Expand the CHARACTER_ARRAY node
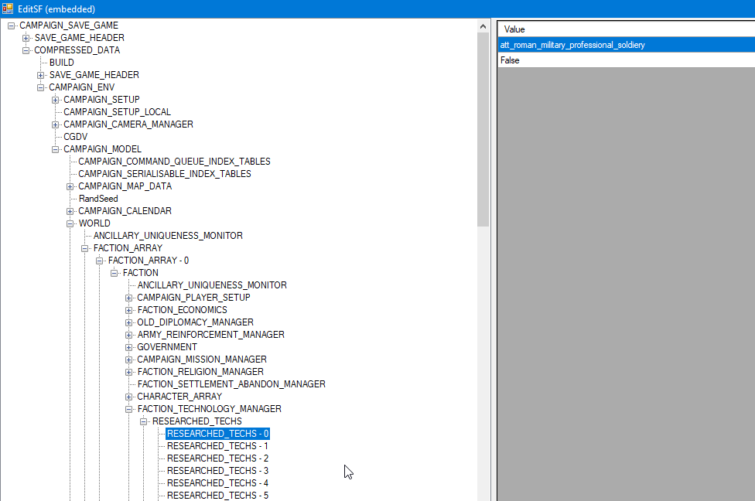This screenshot has width=755, height=501. (x=129, y=397)
